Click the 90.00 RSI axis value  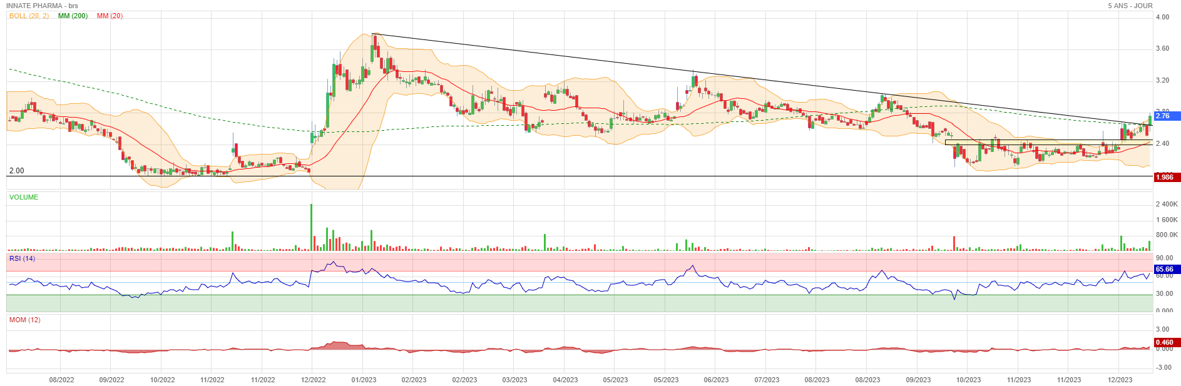(1164, 258)
